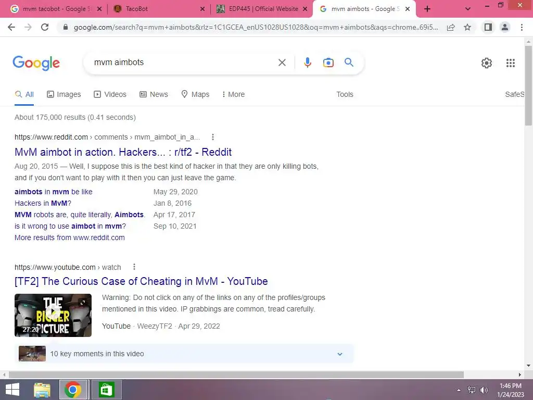
Task: Select the Videos results tab
Action: pos(110,94)
